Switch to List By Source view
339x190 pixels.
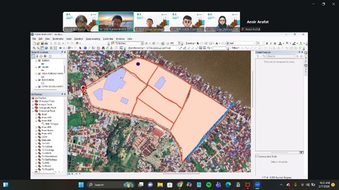[37, 56]
